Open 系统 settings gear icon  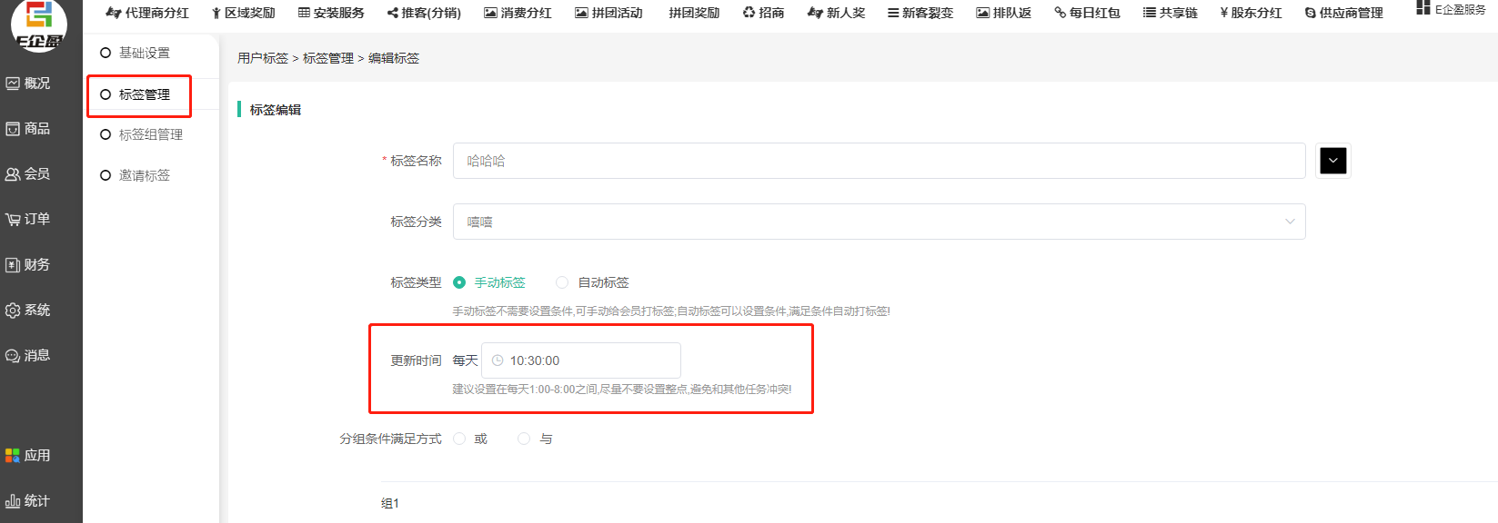click(13, 311)
